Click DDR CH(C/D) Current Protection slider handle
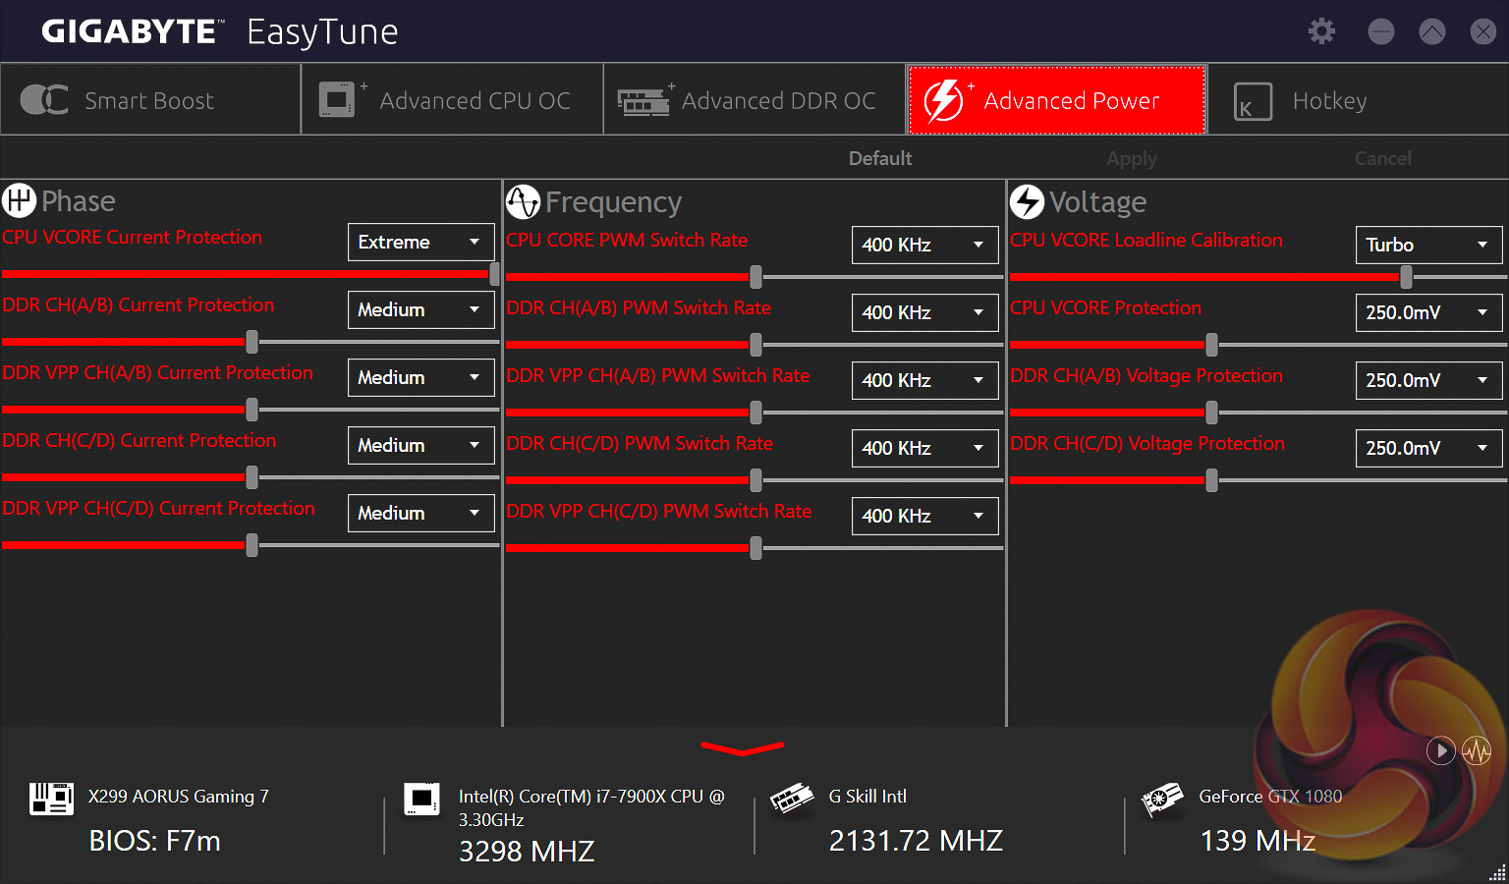The image size is (1509, 884). [x=252, y=477]
